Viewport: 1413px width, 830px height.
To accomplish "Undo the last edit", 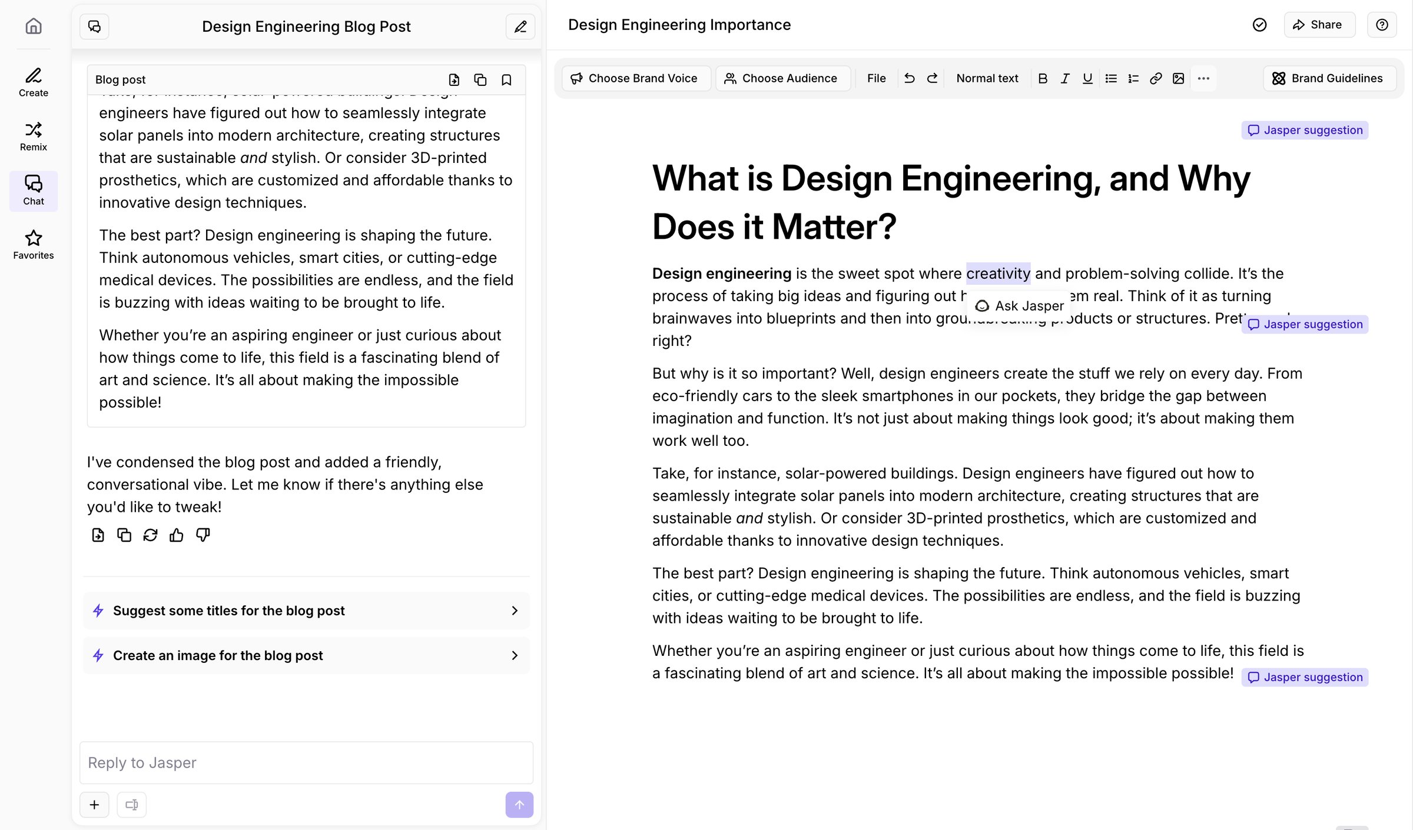I will pyautogui.click(x=910, y=78).
